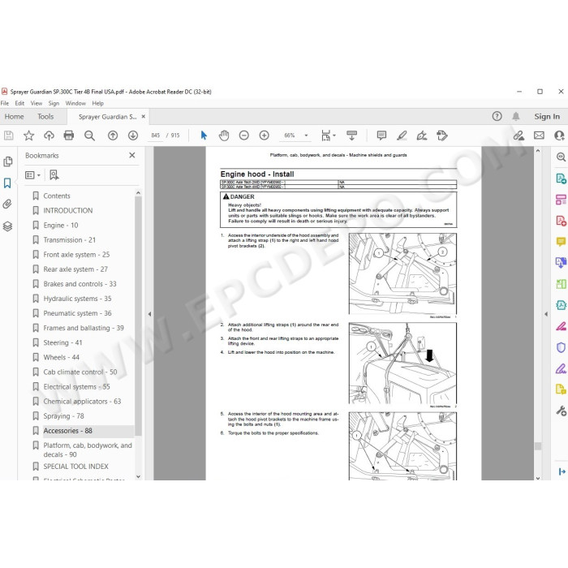The width and height of the screenshot is (568, 568).
Task: Close the Sprayer Guardian document tab
Action: tap(144, 117)
